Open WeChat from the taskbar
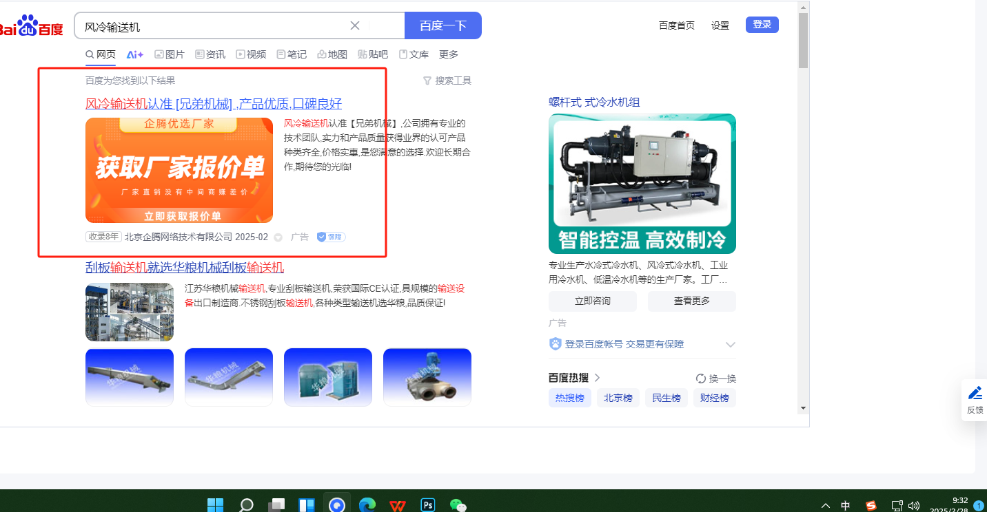The image size is (987, 512). point(458,505)
